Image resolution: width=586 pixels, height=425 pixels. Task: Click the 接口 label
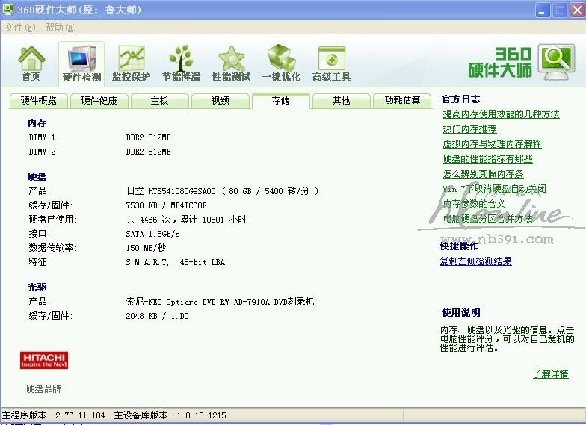click(x=39, y=234)
